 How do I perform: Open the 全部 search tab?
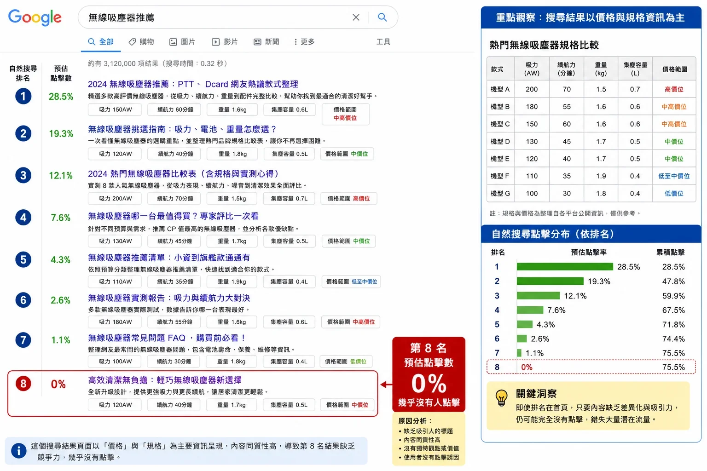click(x=101, y=42)
